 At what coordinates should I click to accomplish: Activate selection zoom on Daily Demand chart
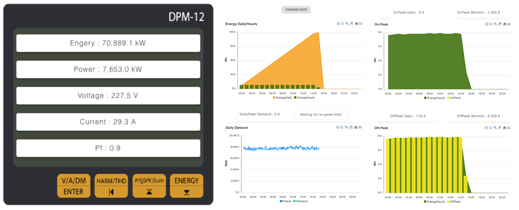pyautogui.click(x=346, y=128)
